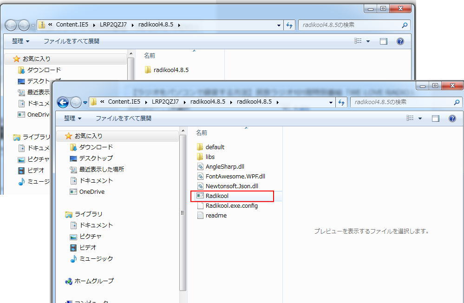
Task: Open help in front window
Action: tap(452, 119)
